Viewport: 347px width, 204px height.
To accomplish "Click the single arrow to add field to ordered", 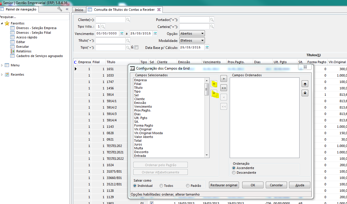I will (x=224, y=79).
